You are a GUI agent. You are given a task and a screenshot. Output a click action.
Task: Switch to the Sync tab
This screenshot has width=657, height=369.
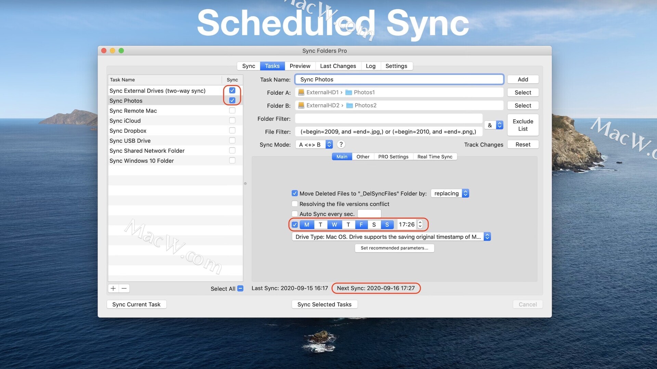[x=248, y=66]
